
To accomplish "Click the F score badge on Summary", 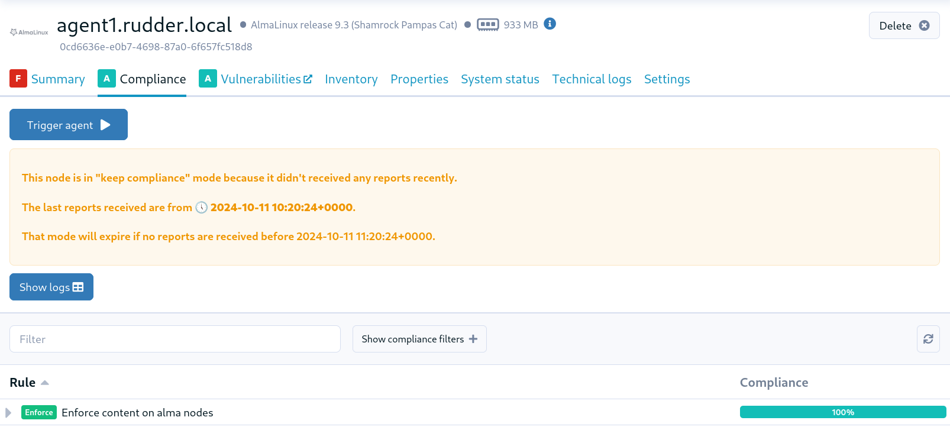I will pos(18,79).
